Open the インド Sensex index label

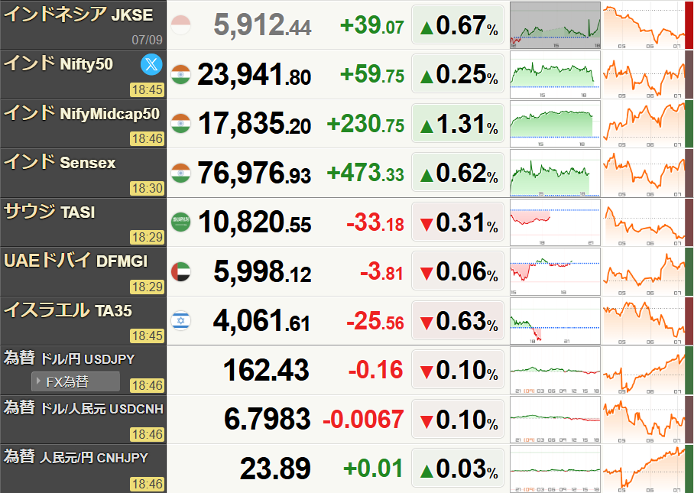click(60, 163)
